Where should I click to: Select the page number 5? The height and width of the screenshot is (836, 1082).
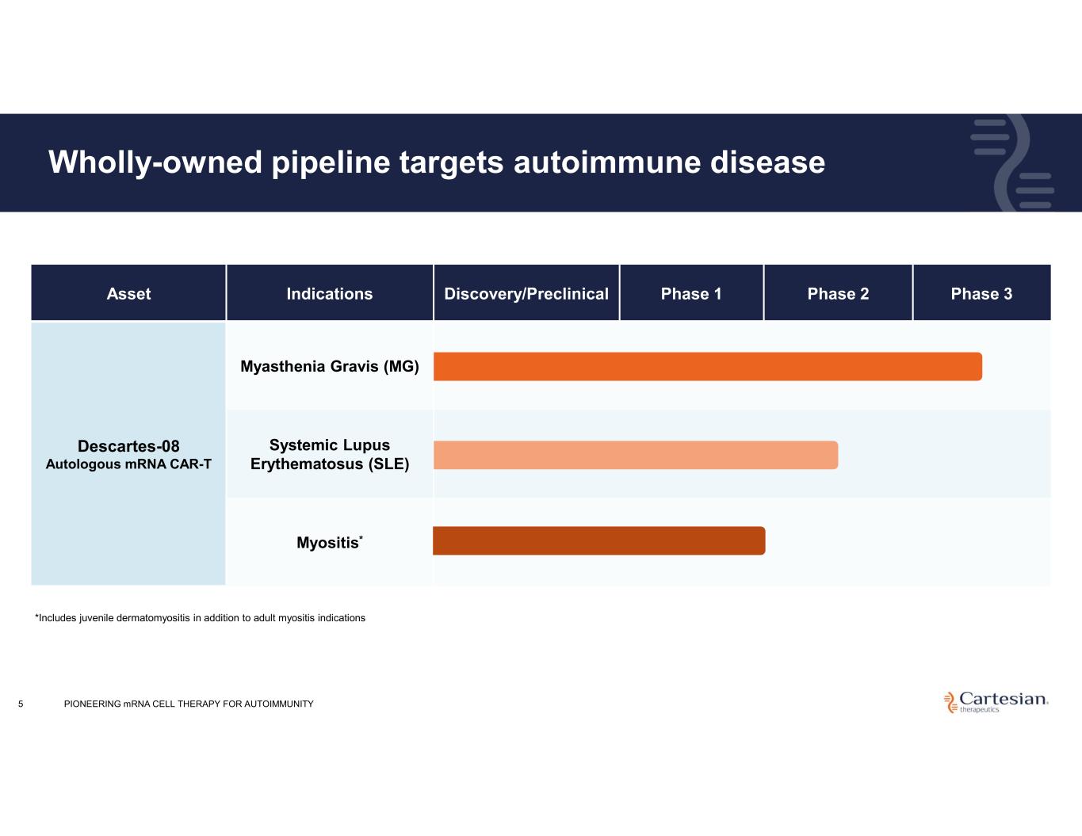[21, 704]
